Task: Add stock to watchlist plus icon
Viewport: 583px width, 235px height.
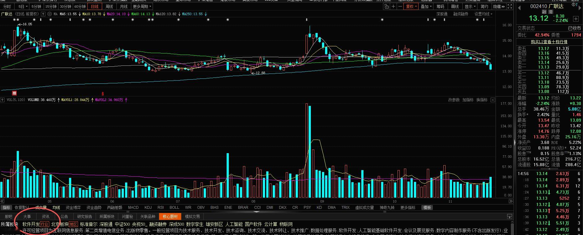Action: click(x=576, y=19)
